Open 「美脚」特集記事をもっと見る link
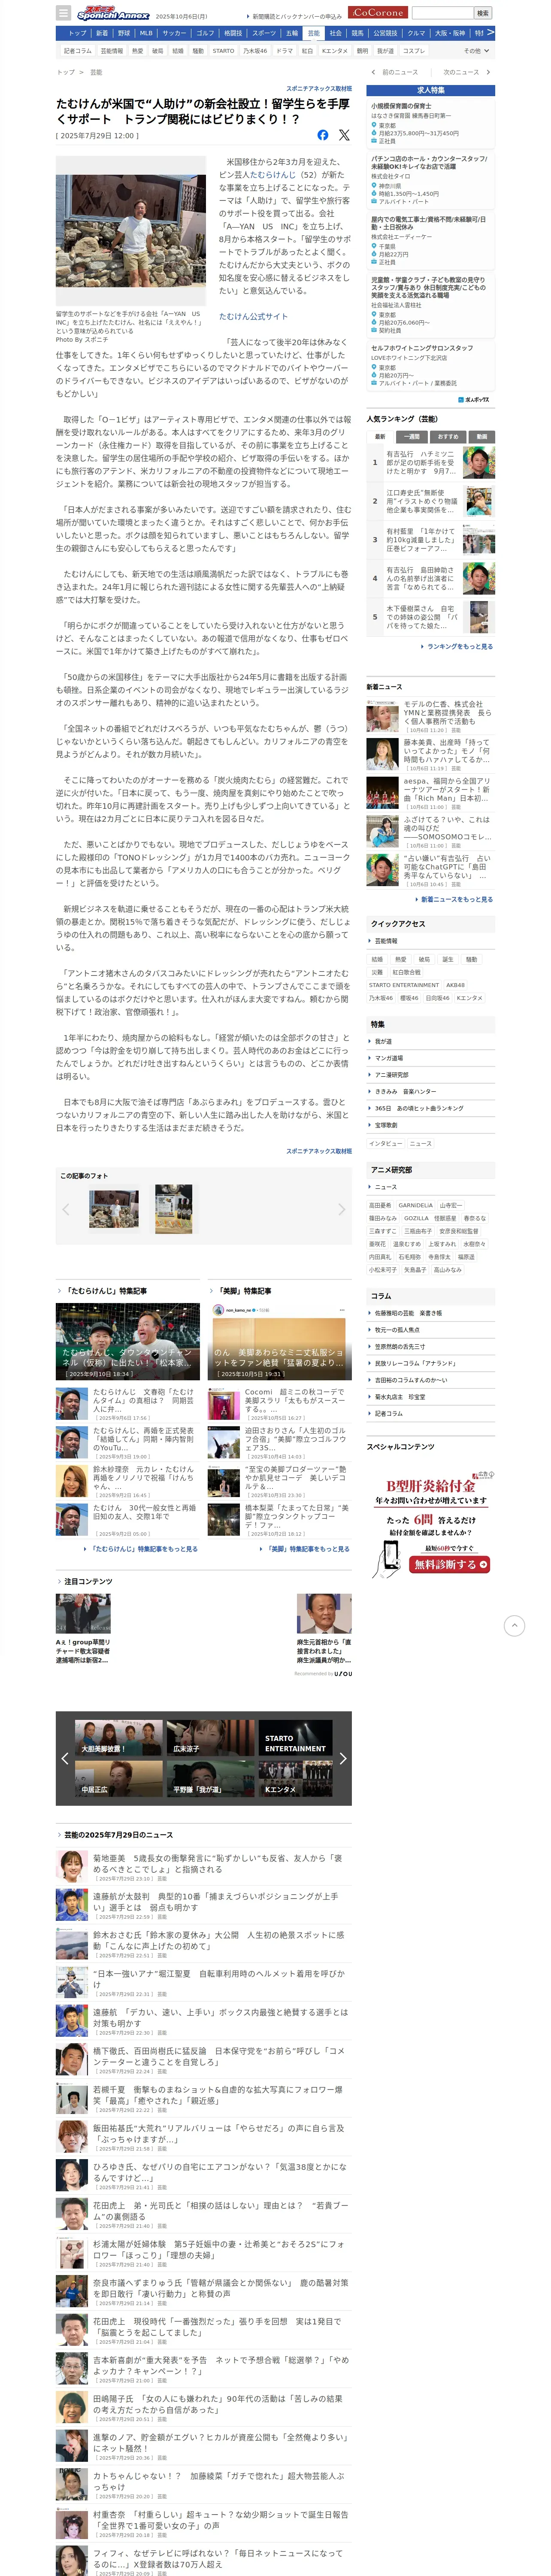 tap(305, 1548)
